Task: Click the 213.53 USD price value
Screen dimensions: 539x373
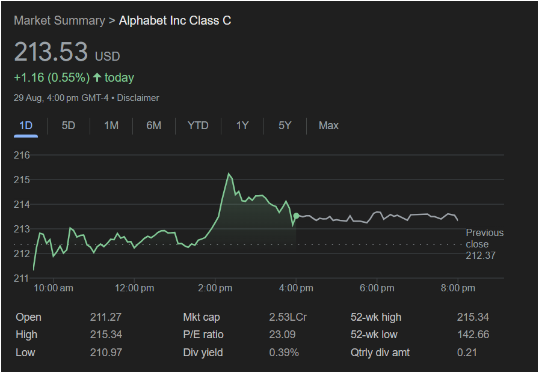Action: tap(51, 52)
